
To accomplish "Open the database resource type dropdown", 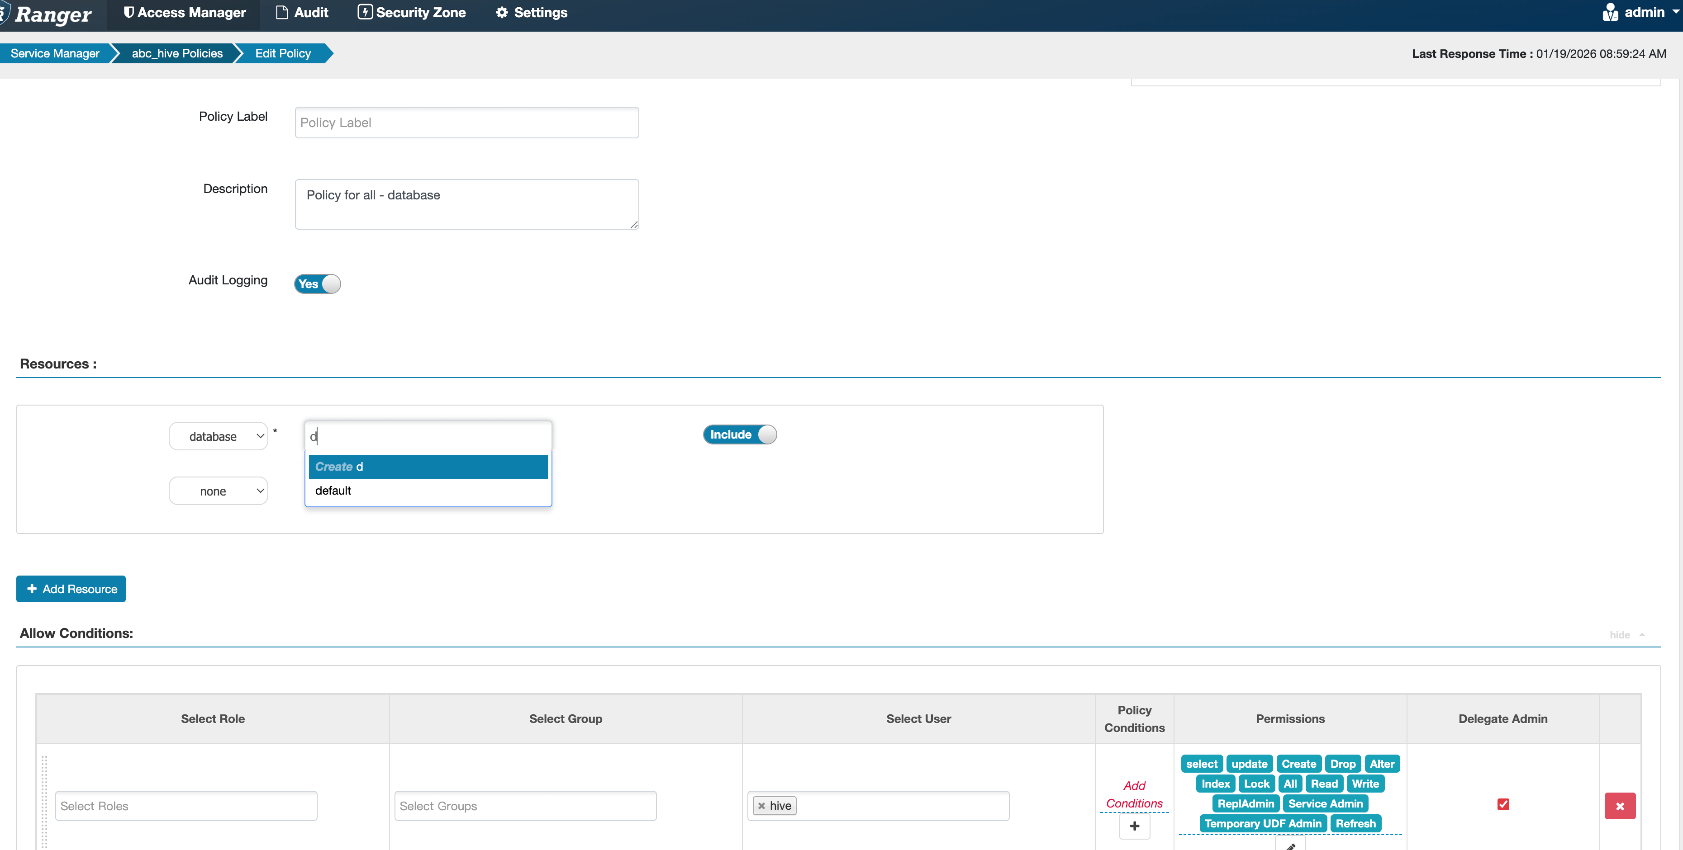I will click(218, 436).
